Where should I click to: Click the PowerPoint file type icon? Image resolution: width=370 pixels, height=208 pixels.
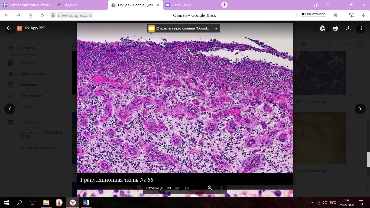pos(19,28)
